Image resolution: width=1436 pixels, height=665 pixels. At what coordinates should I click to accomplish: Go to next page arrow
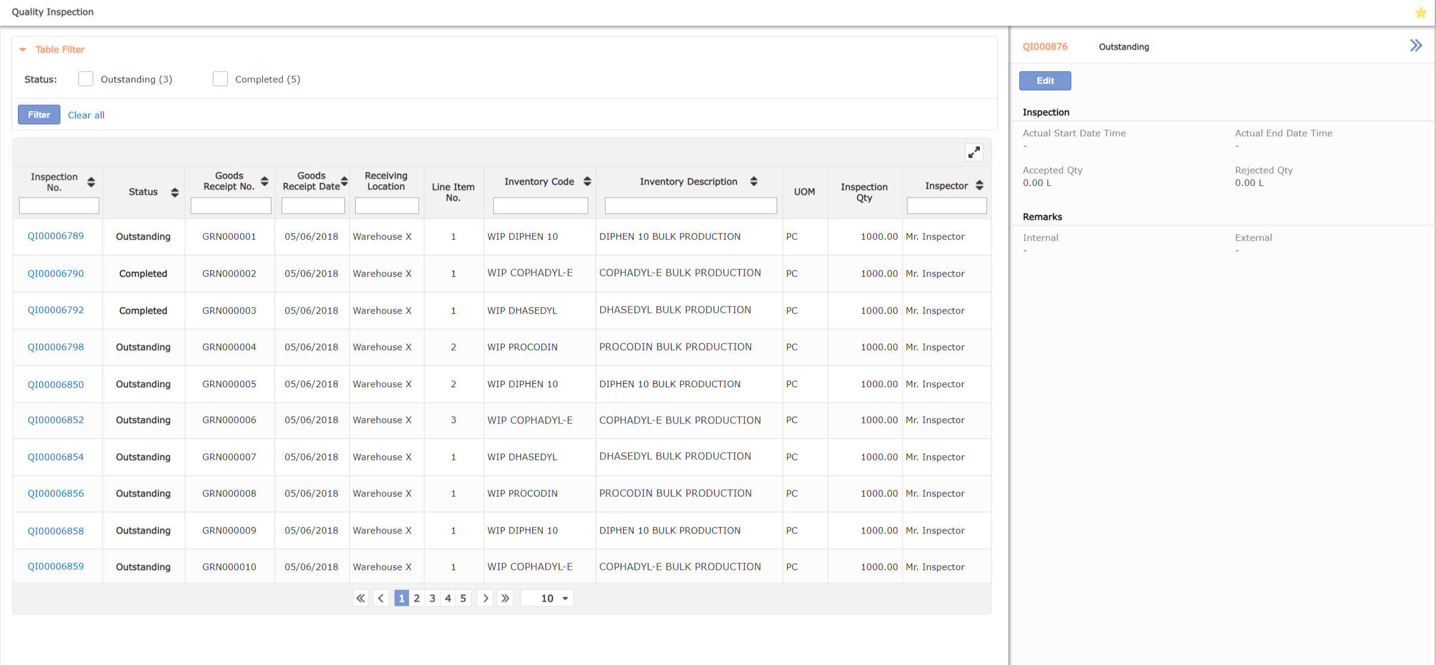485,598
